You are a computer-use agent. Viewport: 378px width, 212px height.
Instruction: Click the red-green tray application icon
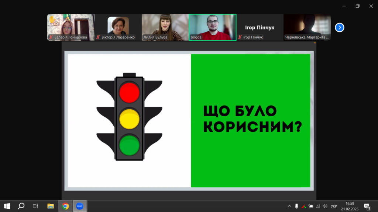304,206
